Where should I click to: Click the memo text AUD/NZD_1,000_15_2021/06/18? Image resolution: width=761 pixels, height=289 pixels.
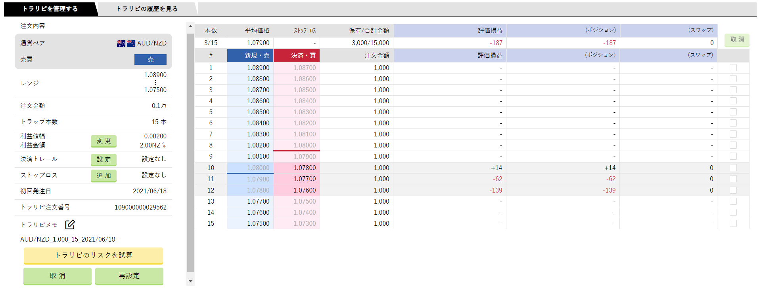[x=68, y=239]
